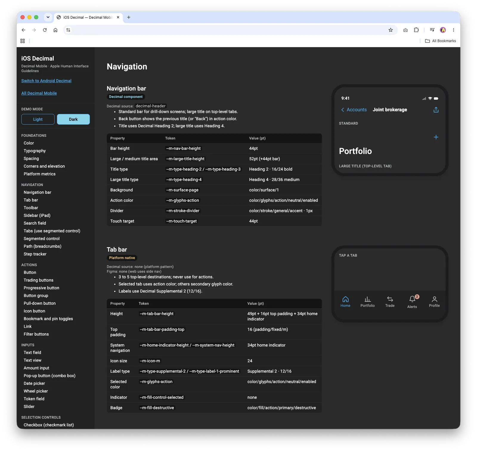
Task: Follow the Switch to Android Decimal link
Action: coord(46,81)
